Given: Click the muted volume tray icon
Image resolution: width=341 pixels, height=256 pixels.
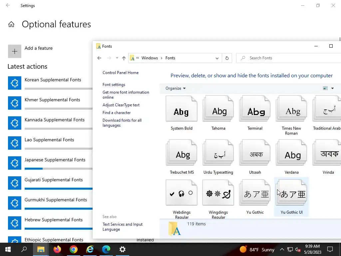Looking at the screenshot, I should coord(298,249).
